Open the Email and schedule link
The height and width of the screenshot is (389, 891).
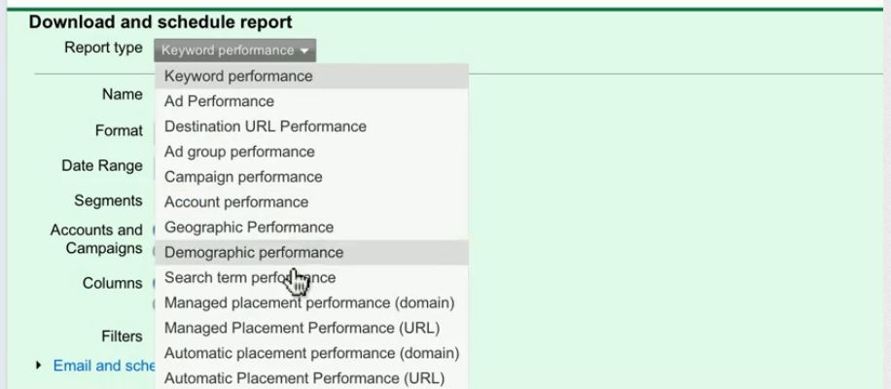103,366
